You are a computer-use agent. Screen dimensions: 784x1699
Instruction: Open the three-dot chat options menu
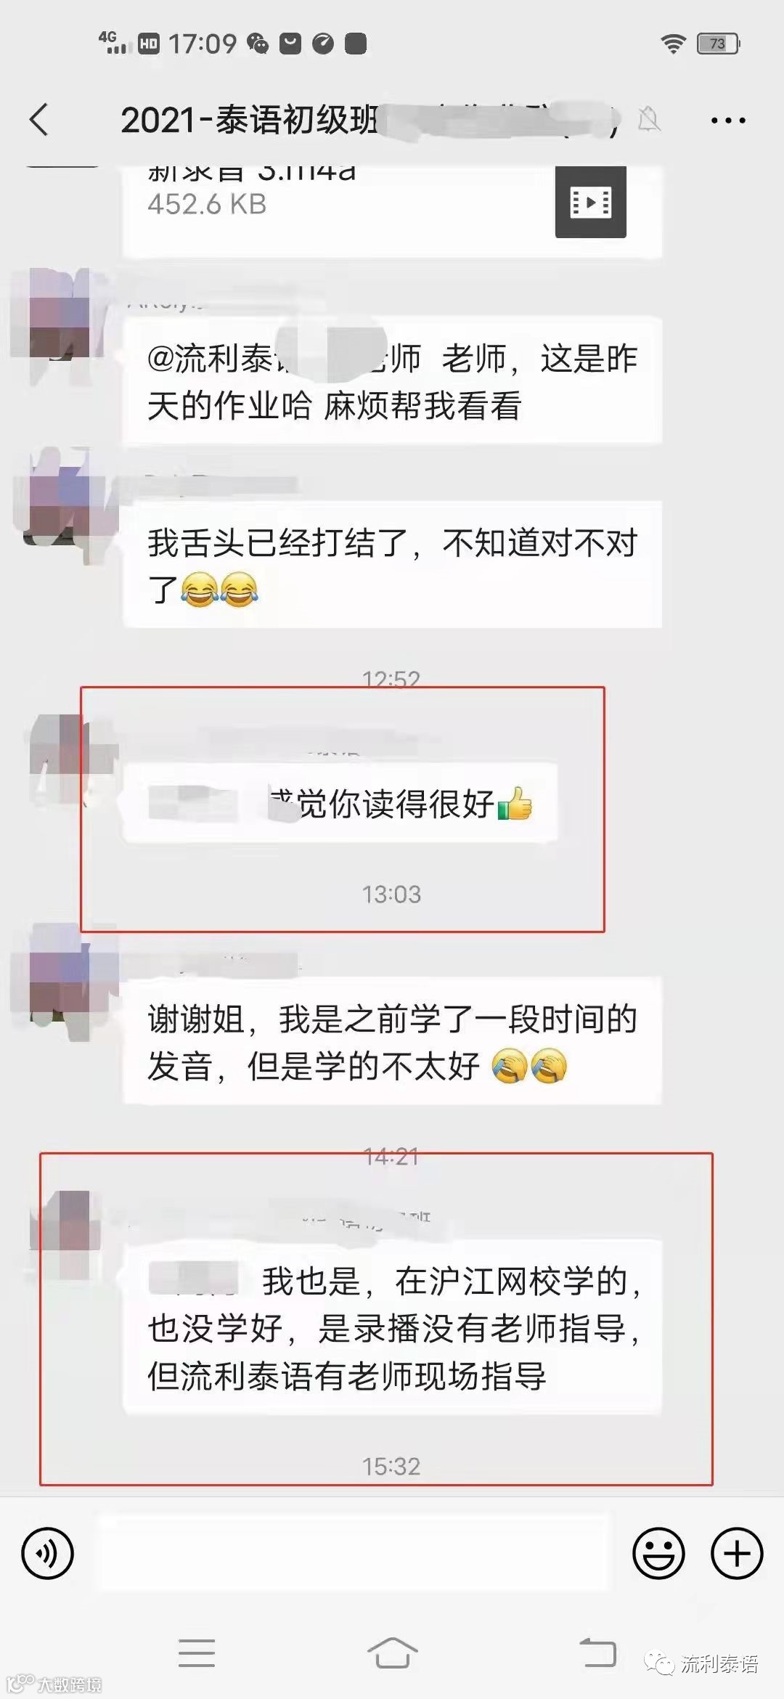pos(728,121)
